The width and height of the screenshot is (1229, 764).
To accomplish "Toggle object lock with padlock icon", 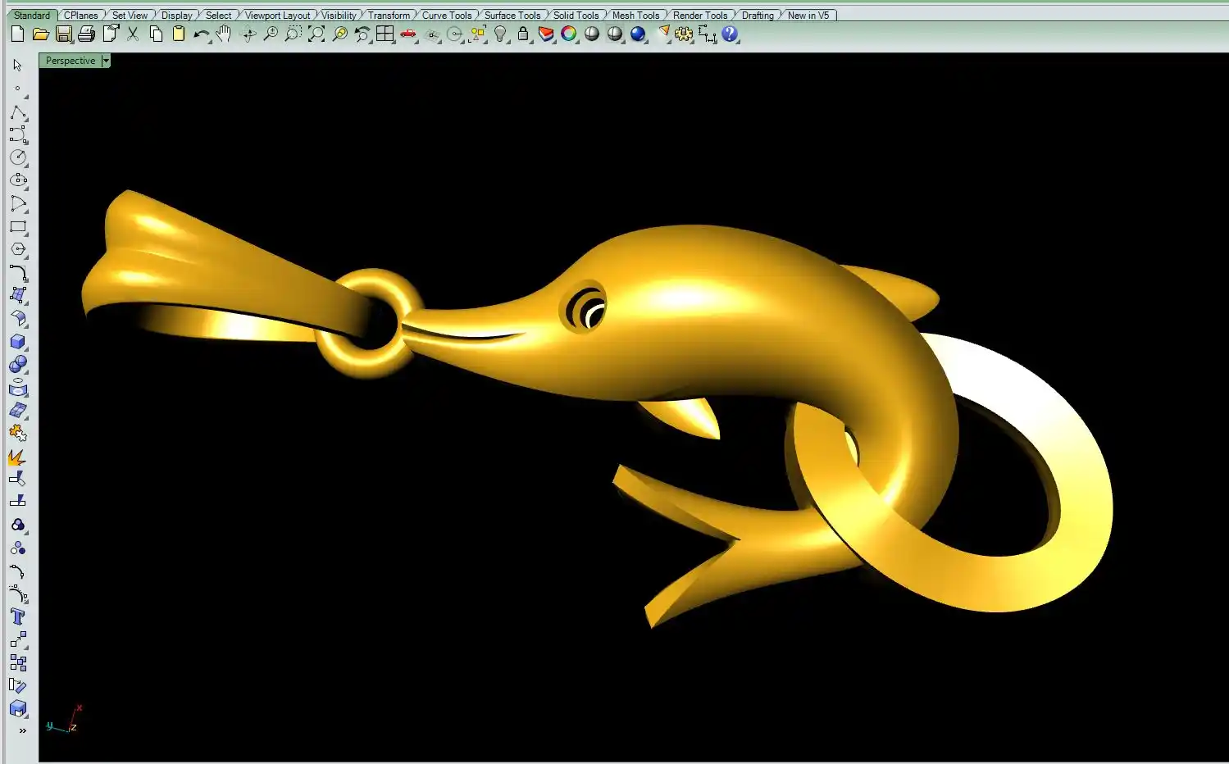I will [523, 34].
